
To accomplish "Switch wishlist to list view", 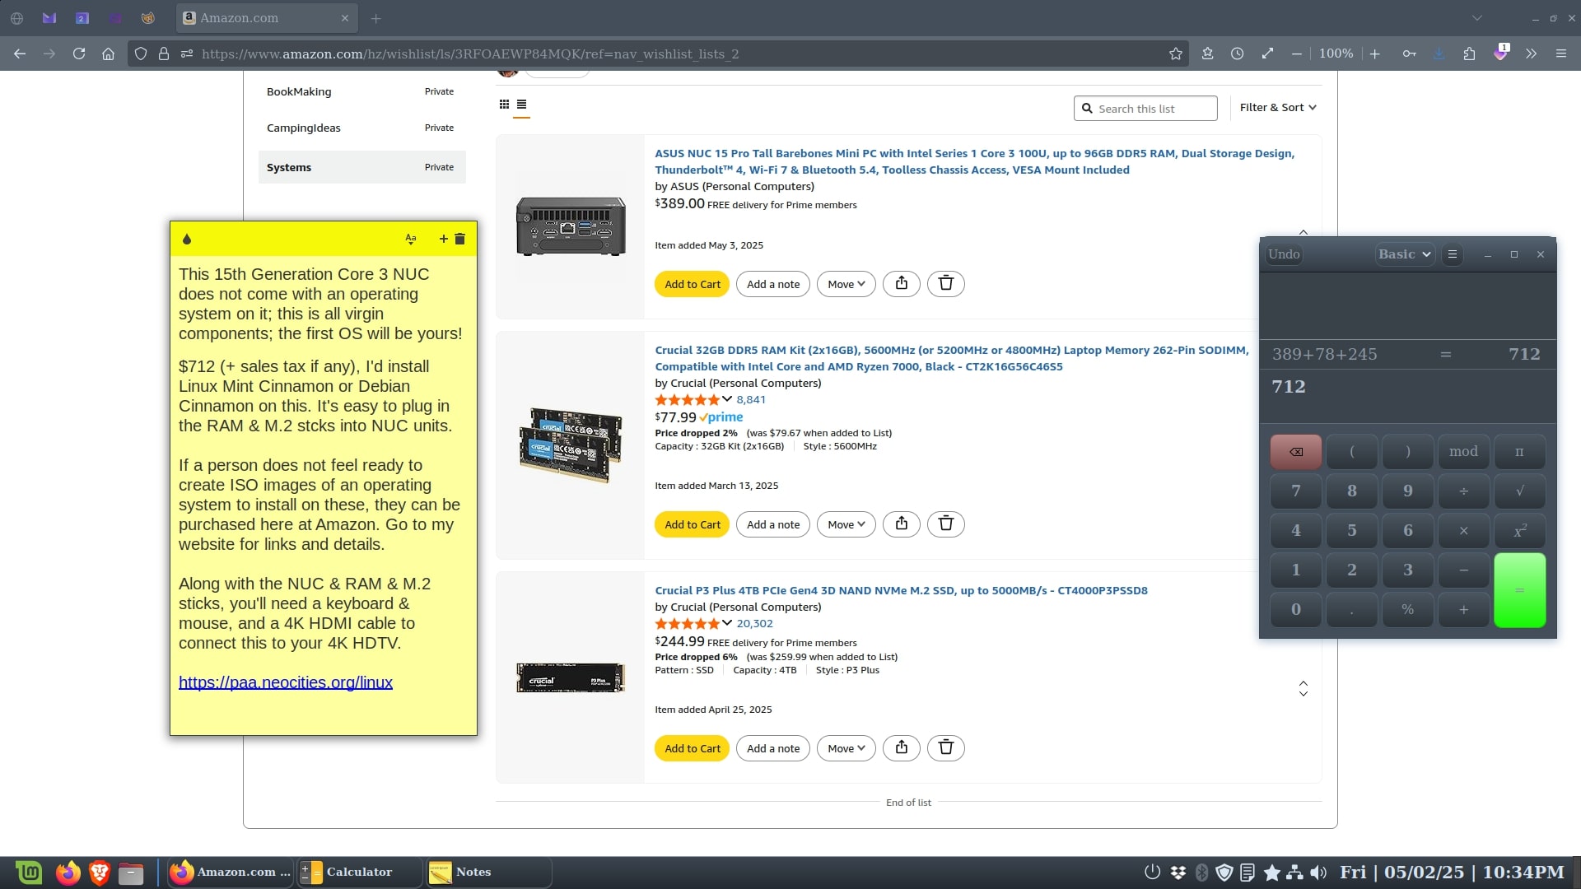I will click(521, 105).
